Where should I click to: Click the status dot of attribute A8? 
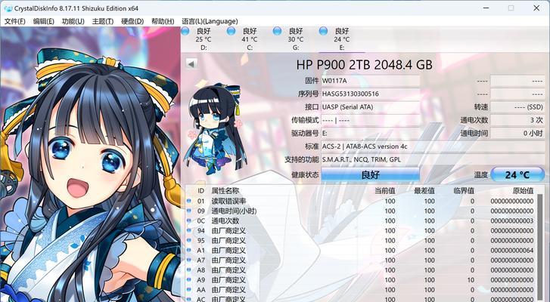point(188,270)
